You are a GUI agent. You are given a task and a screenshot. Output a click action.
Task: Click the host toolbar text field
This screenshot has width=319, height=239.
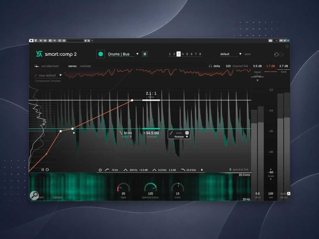[75, 41]
